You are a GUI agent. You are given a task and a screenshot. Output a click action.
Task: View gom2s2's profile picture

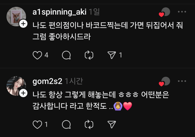pyautogui.click(x=16, y=86)
